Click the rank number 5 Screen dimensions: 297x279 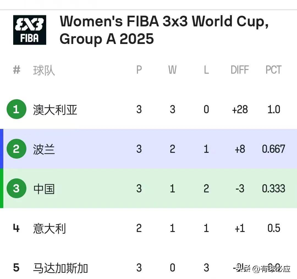(16, 268)
